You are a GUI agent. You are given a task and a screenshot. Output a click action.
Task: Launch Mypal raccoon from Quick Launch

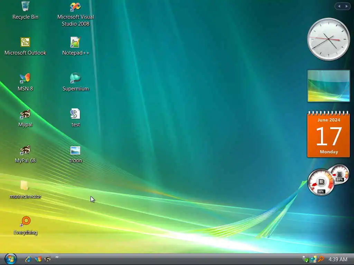pos(47,259)
